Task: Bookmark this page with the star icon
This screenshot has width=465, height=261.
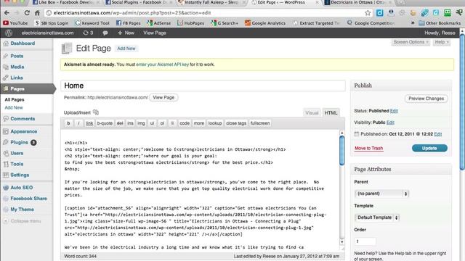Action: point(368,13)
